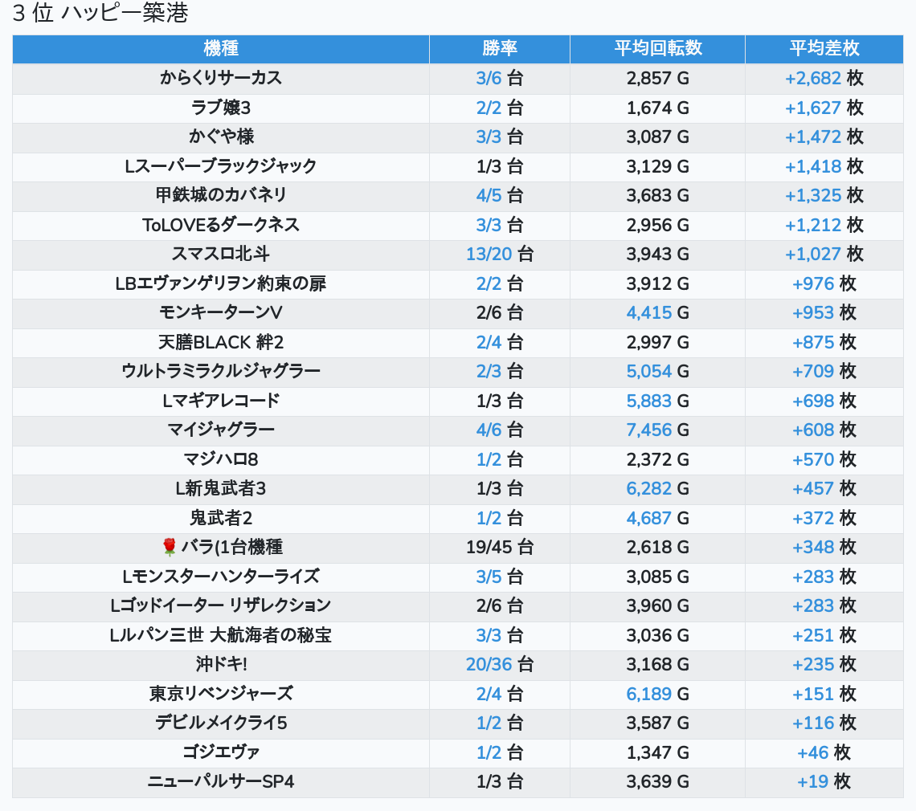Select the 7,456 G spin count for マイジャグラー
This screenshot has width=916, height=811.
pos(648,430)
